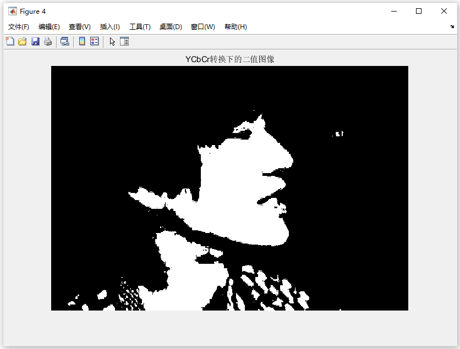Viewport: 460px width, 349px height.
Task: Click the Link Plot icon
Action: click(x=65, y=41)
